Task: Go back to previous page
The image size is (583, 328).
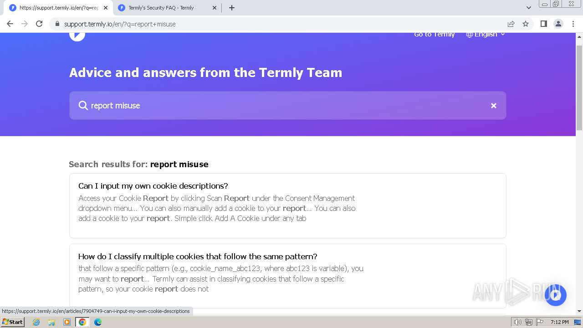Action: coord(10,24)
